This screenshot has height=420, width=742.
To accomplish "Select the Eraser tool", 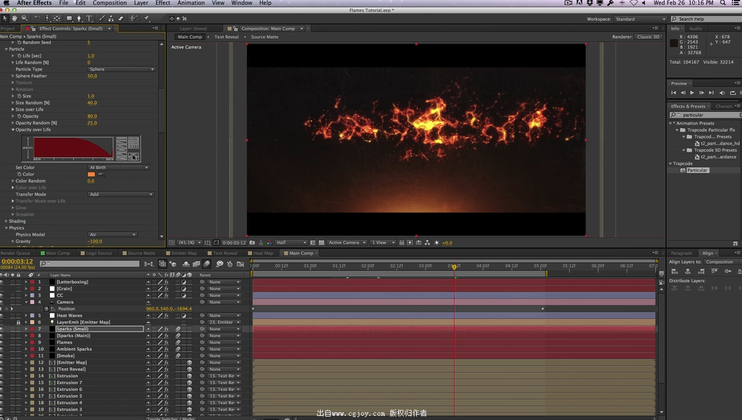I will [121, 19].
